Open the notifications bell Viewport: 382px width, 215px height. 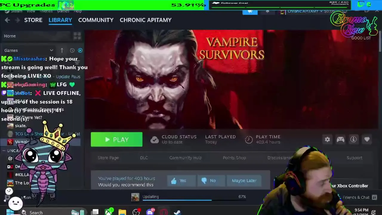pos(267,11)
